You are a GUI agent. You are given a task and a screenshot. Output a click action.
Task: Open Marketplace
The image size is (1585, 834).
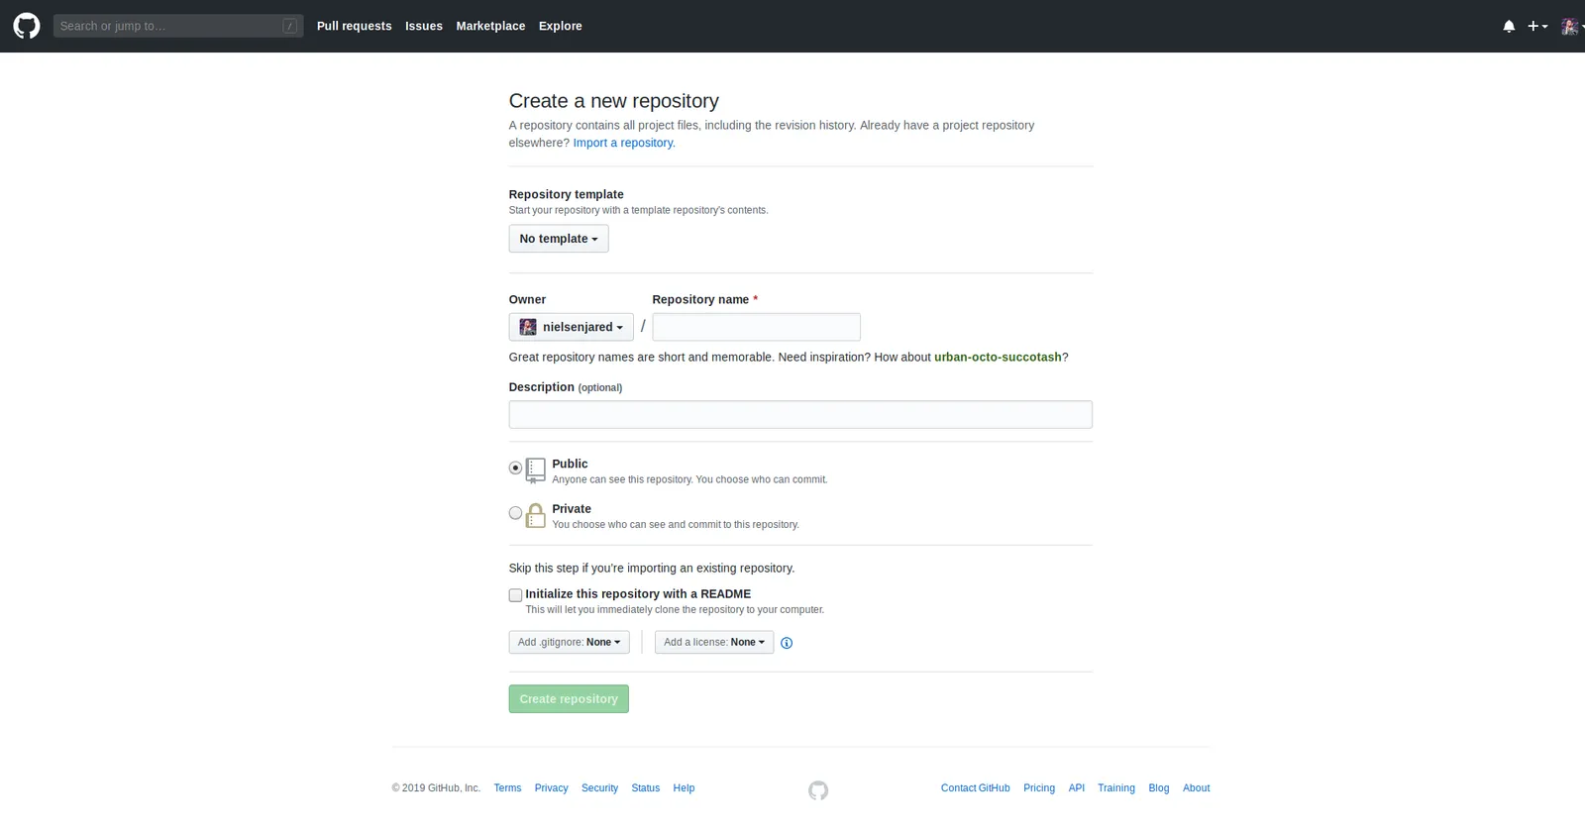490,26
